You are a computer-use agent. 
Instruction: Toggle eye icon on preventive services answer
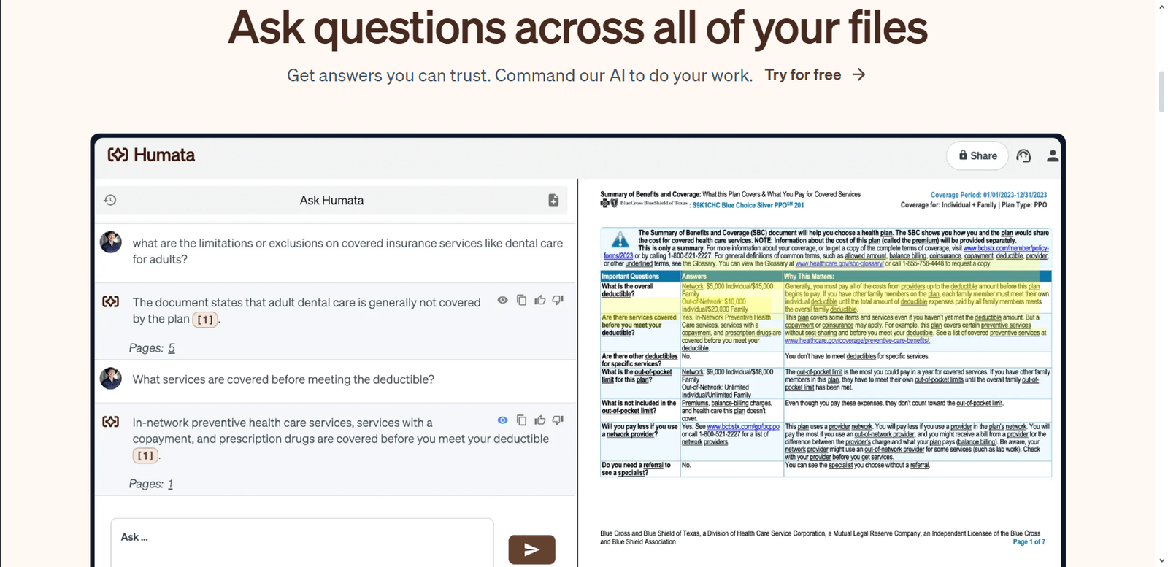pos(502,420)
